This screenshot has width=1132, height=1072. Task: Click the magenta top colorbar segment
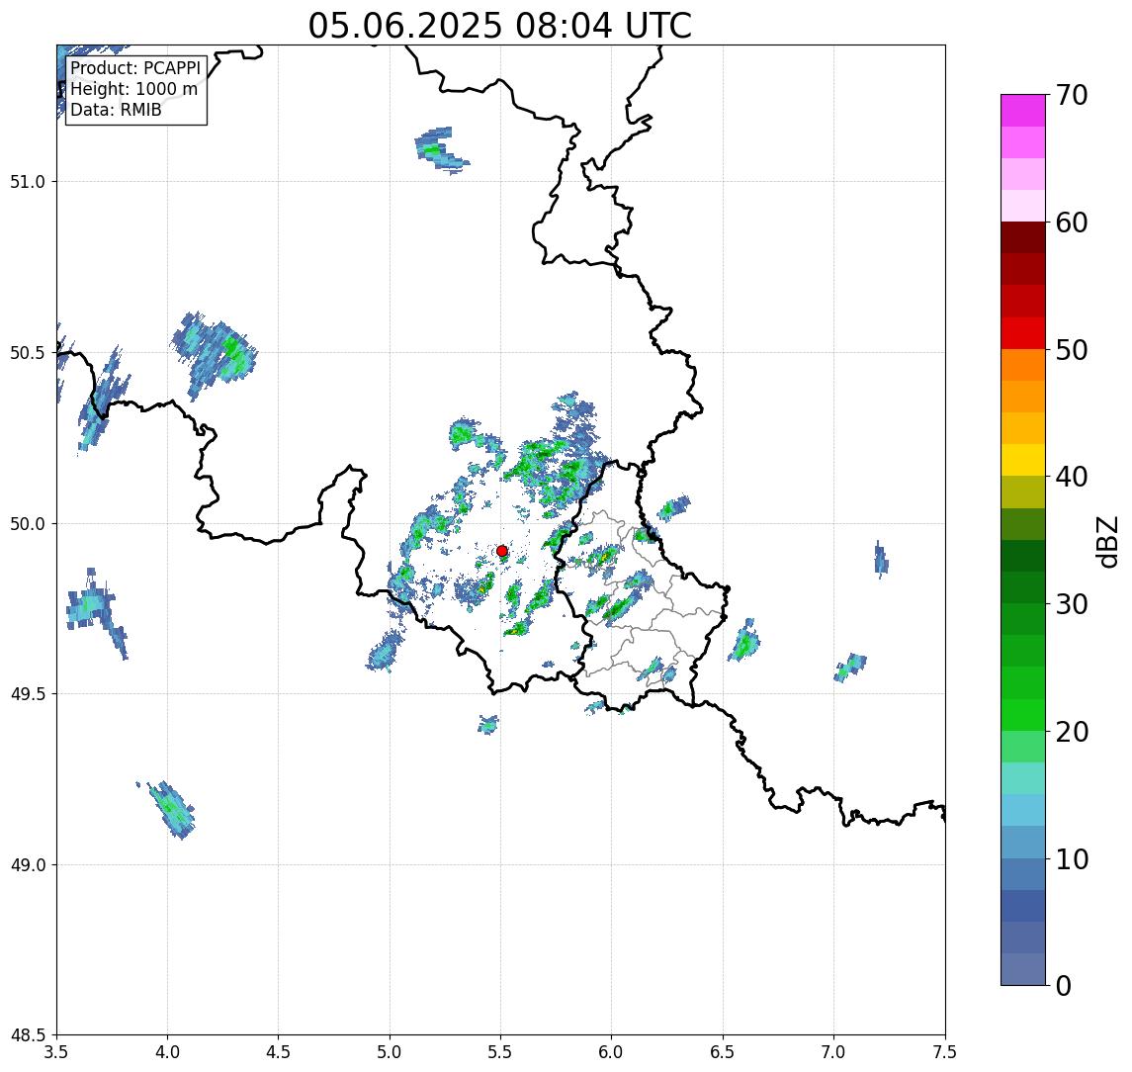tap(1023, 111)
